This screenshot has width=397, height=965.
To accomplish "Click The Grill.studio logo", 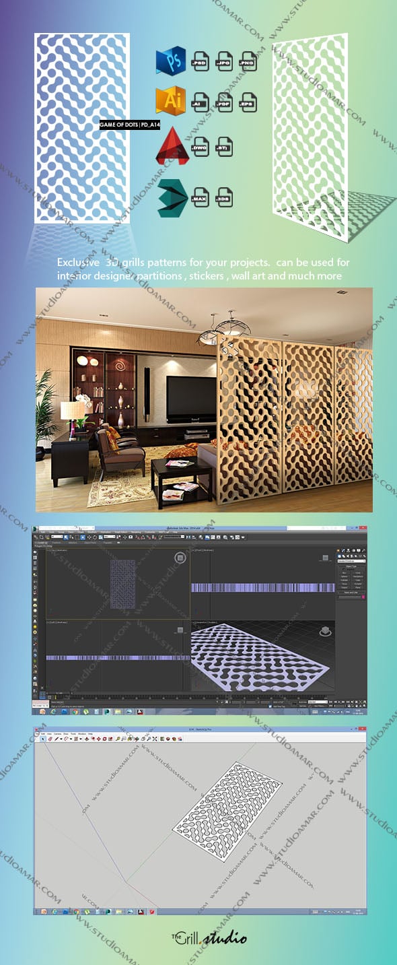I will coord(208,937).
